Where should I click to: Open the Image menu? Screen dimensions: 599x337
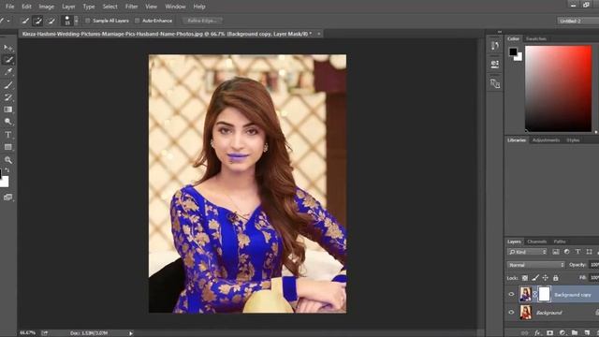pyautogui.click(x=46, y=7)
